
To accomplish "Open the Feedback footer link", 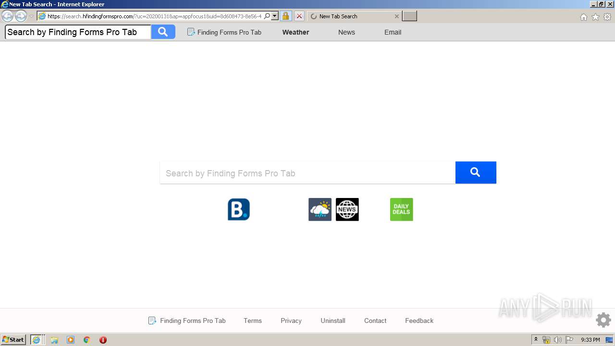I will tap(419, 321).
